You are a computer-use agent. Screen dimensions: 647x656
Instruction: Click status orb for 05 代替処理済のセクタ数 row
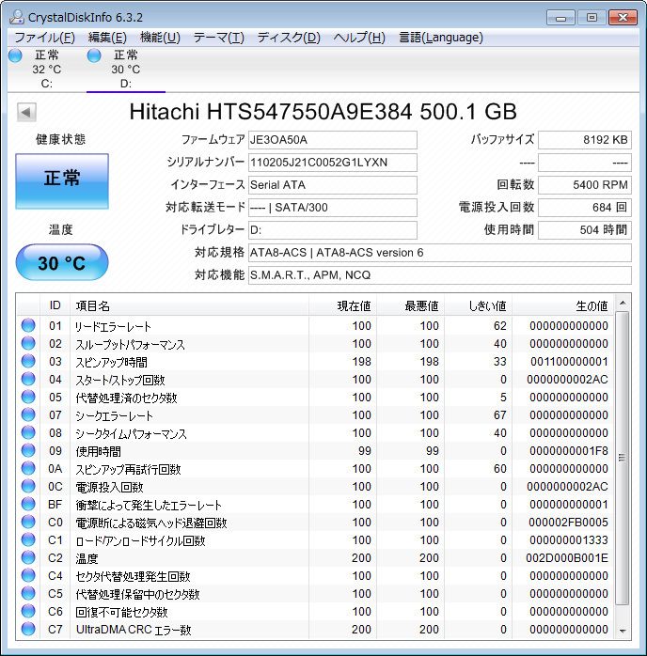(28, 397)
